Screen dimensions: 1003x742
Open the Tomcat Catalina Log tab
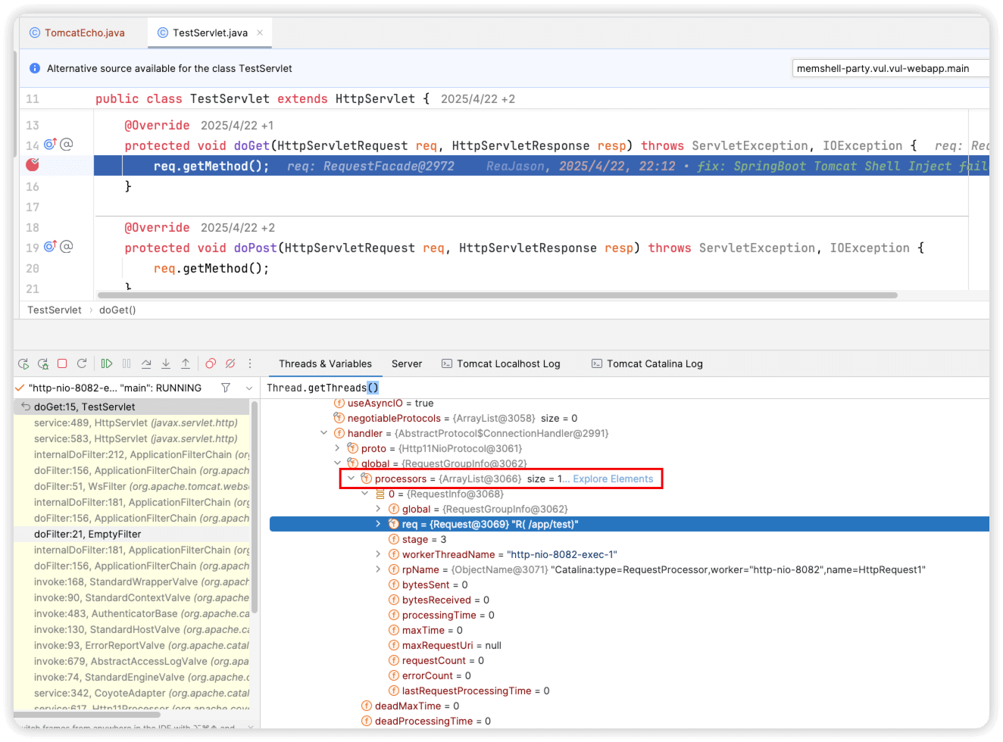click(x=647, y=363)
